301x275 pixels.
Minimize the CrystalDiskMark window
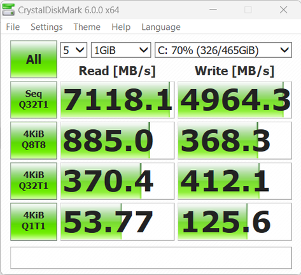coord(213,10)
